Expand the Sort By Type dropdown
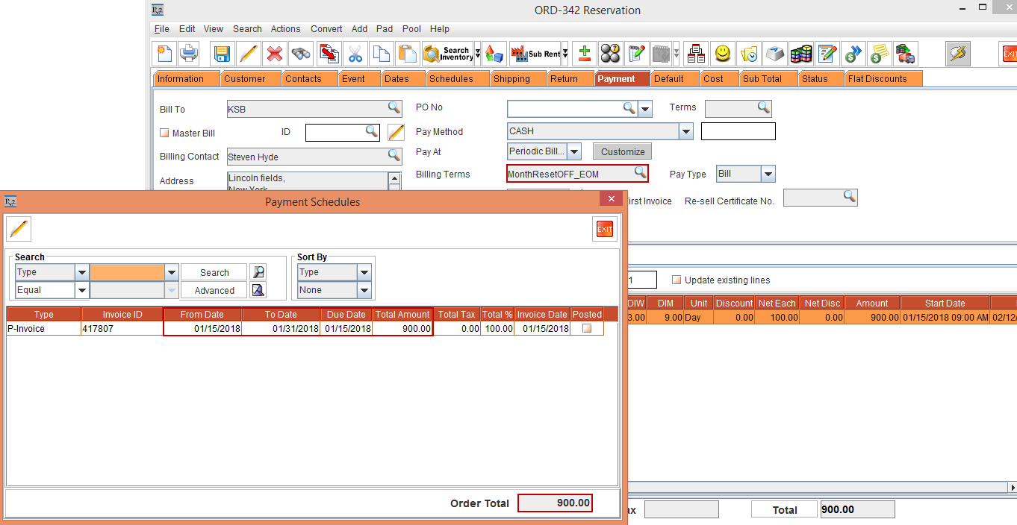 click(x=364, y=273)
